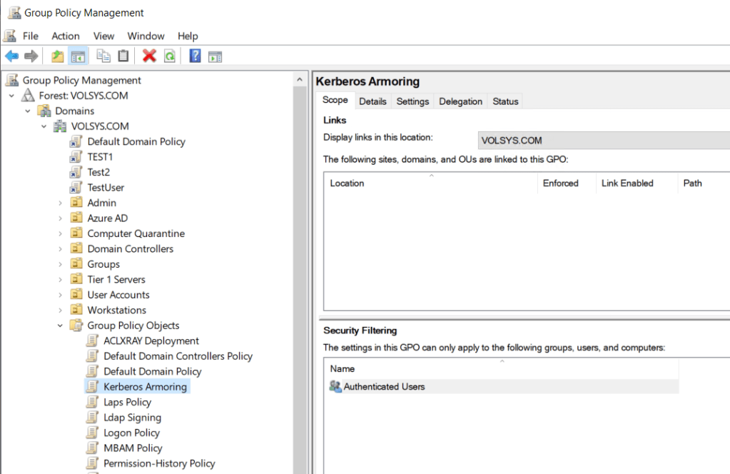
Task: Expand the Domain Controllers OU
Action: pyautogui.click(x=61, y=249)
